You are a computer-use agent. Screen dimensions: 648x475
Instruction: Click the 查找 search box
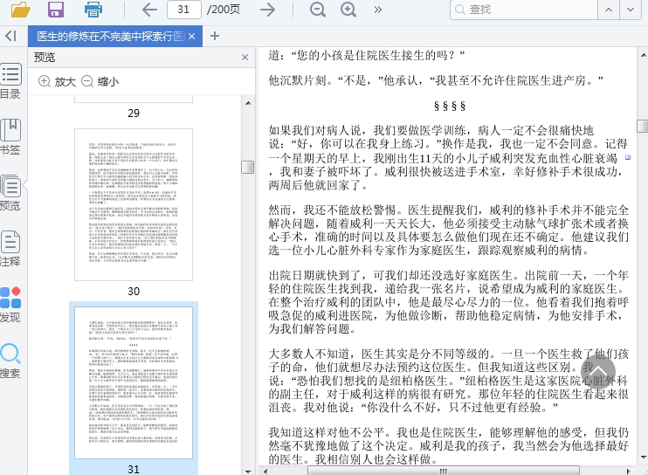point(524,10)
